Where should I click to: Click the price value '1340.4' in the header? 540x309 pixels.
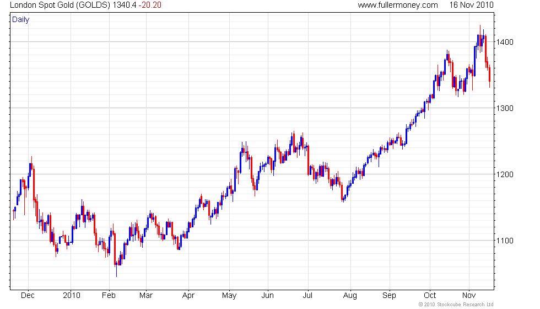pyautogui.click(x=125, y=5)
